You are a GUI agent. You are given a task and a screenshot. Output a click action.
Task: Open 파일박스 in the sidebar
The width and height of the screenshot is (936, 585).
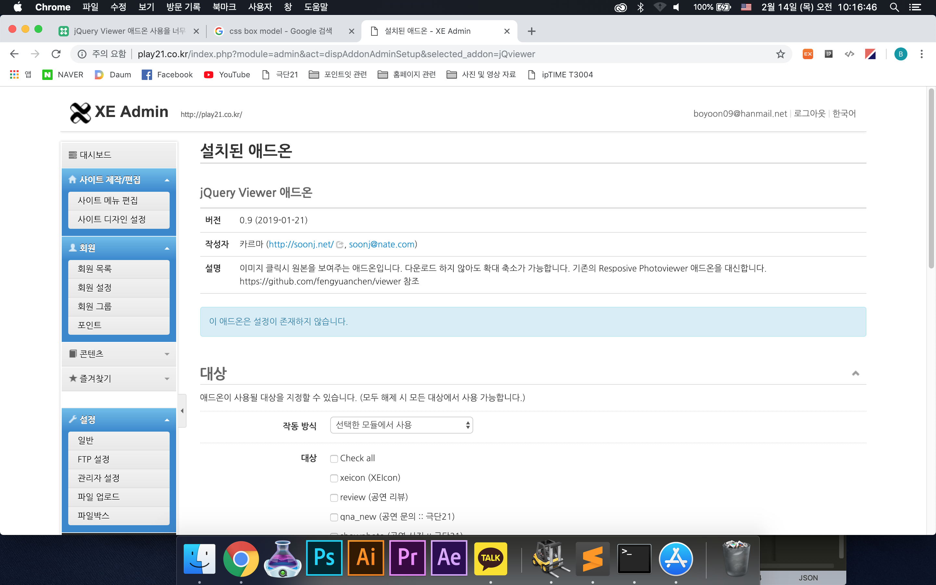point(119,515)
